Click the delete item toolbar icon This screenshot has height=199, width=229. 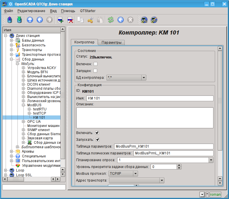tap(70, 20)
